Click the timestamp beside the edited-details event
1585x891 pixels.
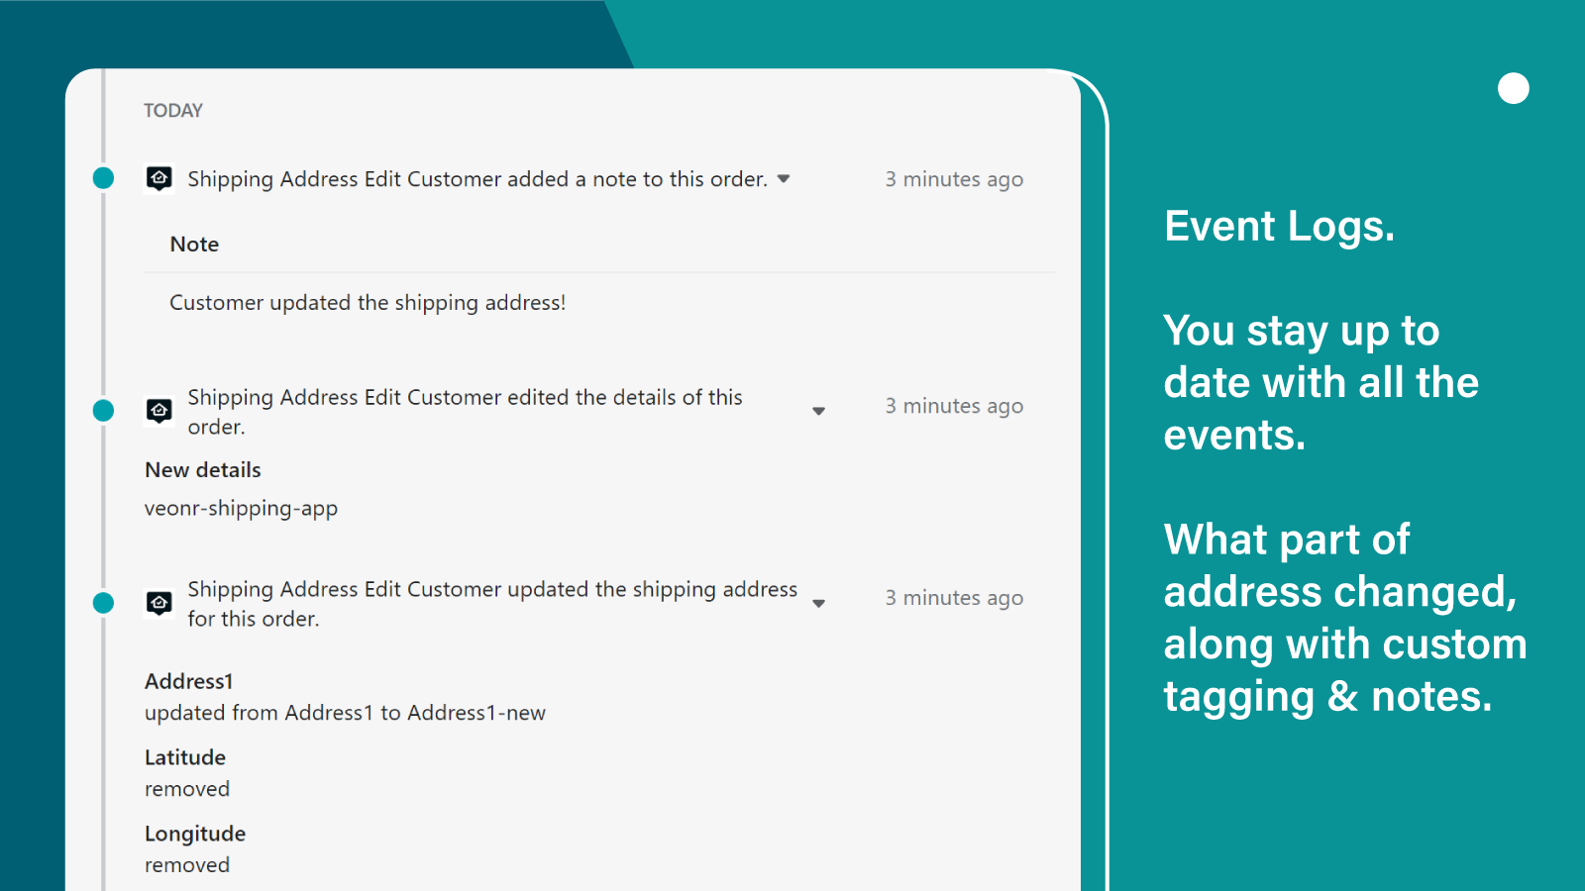(954, 406)
